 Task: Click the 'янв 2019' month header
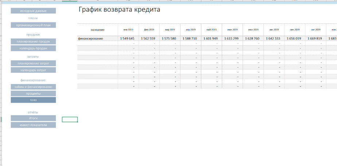[128, 30]
